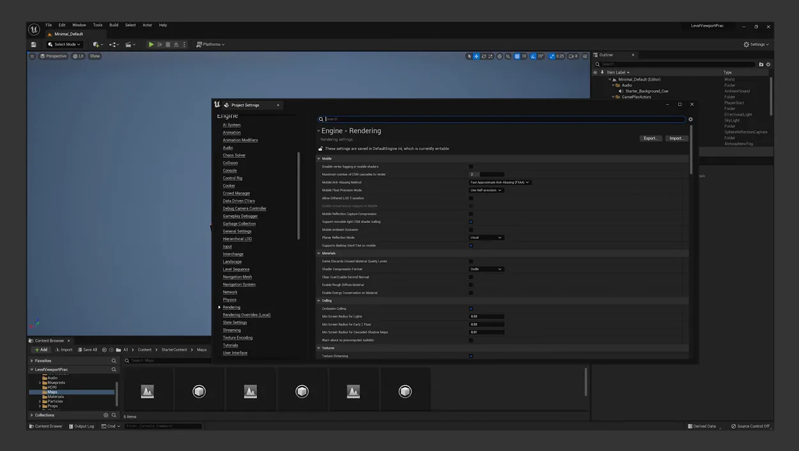Click Save All in Content Browser
Screen dimensions: 799x451
(x=88, y=350)
